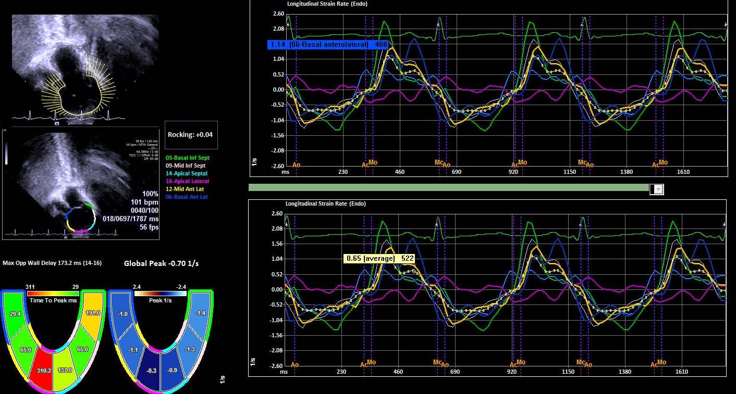
Task: Click the Time To Peak color scale bar
Action: tap(53, 294)
